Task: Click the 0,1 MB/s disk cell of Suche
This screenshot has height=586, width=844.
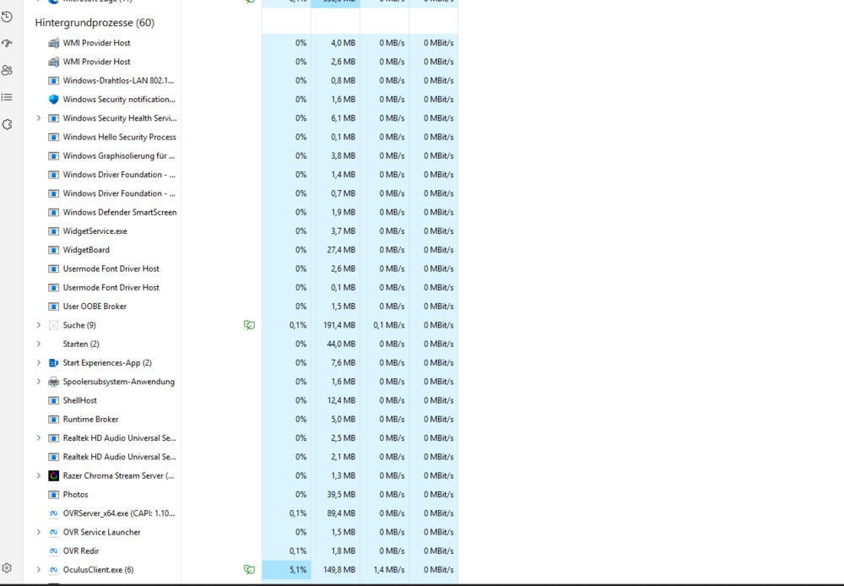Action: click(384, 325)
